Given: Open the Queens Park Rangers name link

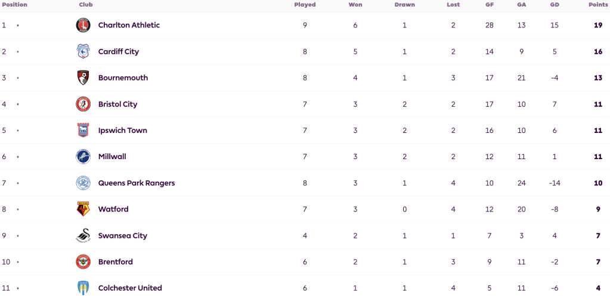Looking at the screenshot, I should [137, 183].
